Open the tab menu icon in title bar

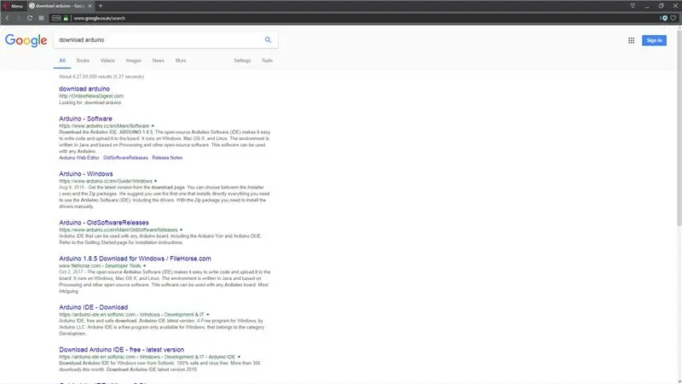coord(633,6)
